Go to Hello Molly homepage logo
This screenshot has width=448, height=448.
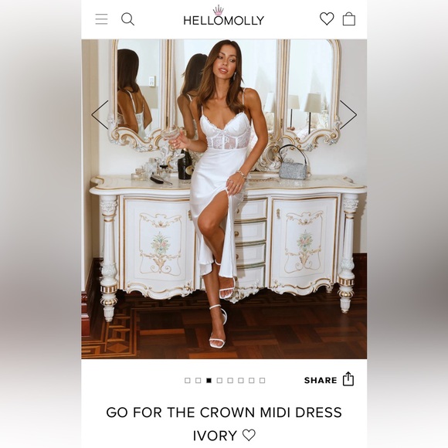(x=224, y=16)
